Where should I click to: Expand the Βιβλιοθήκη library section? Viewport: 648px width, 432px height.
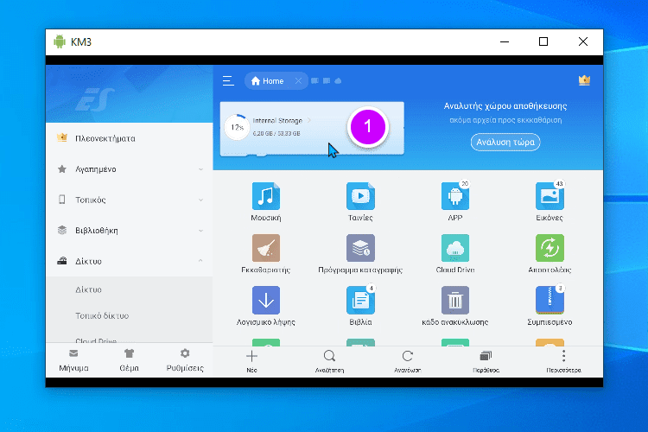point(130,231)
